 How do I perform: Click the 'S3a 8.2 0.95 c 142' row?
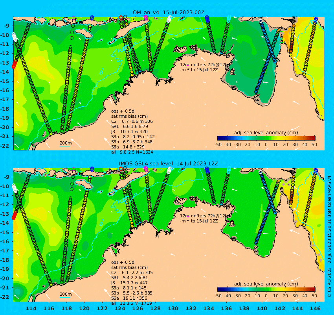pyautogui.click(x=133, y=137)
